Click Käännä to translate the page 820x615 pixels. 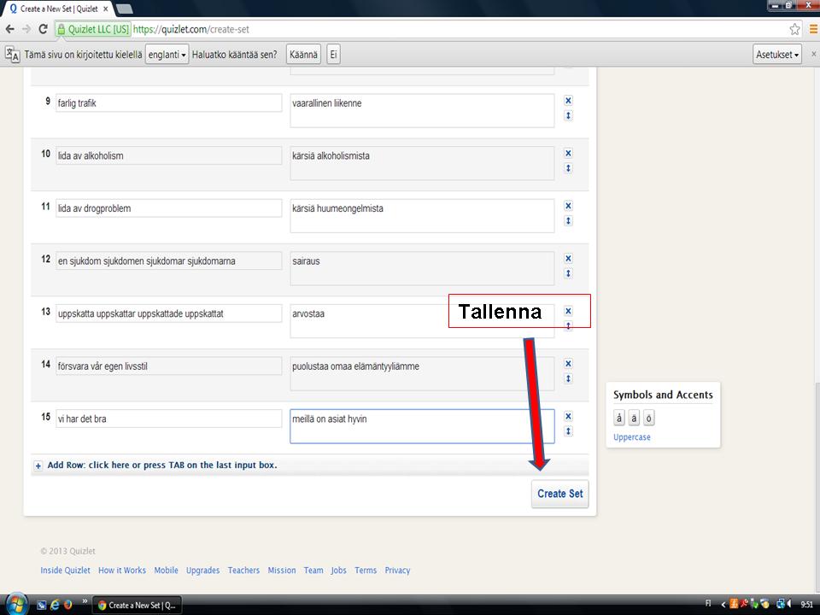click(x=303, y=55)
